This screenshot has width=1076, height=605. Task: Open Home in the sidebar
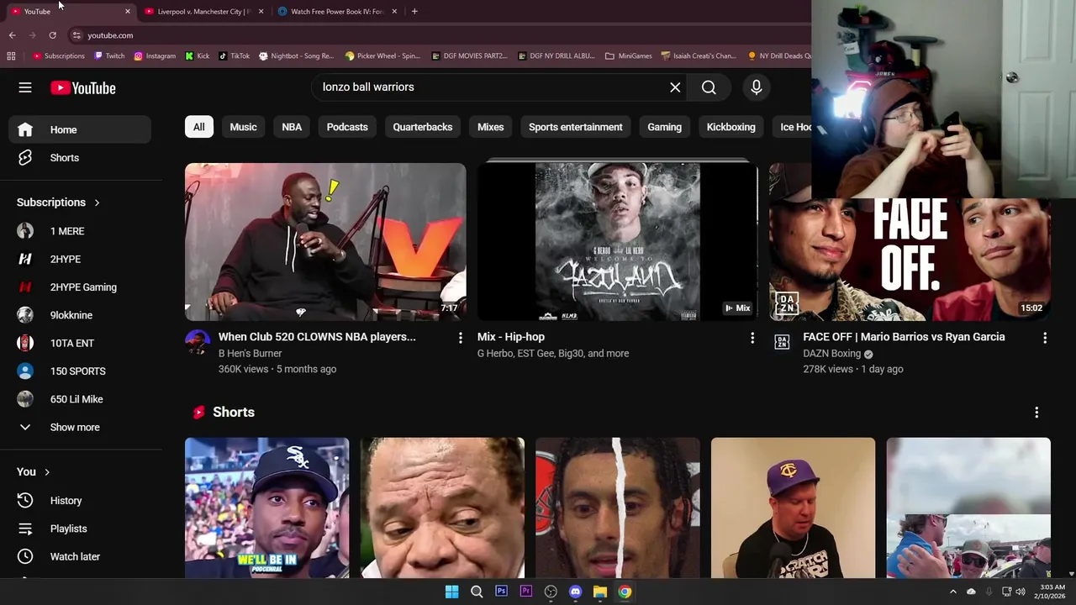tap(80, 130)
